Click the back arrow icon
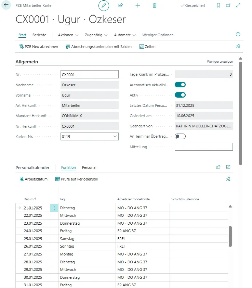 6,5
